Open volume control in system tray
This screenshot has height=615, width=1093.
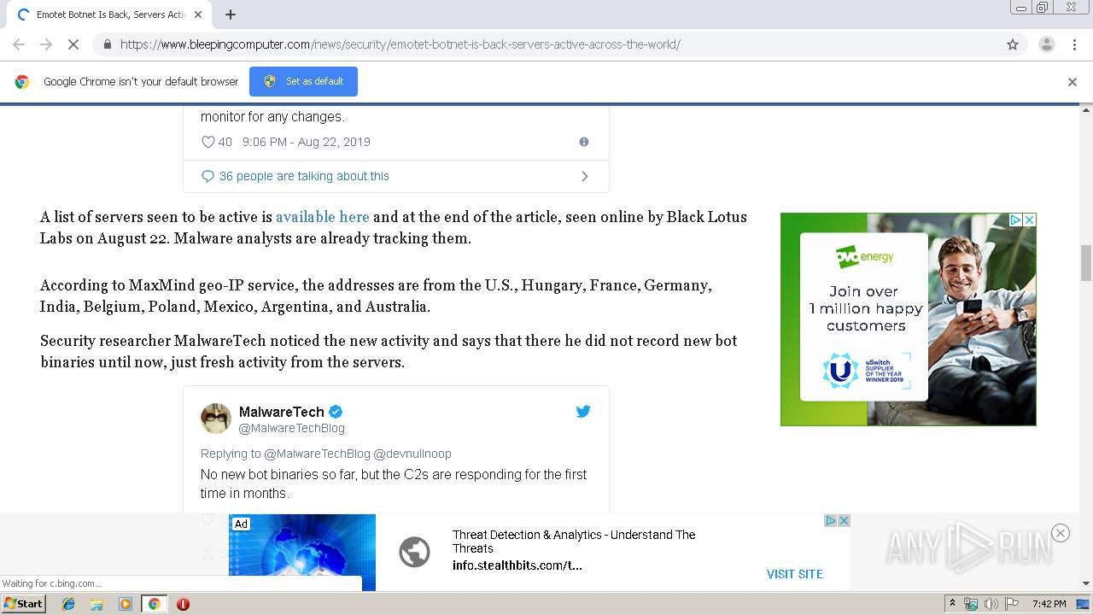pos(991,604)
